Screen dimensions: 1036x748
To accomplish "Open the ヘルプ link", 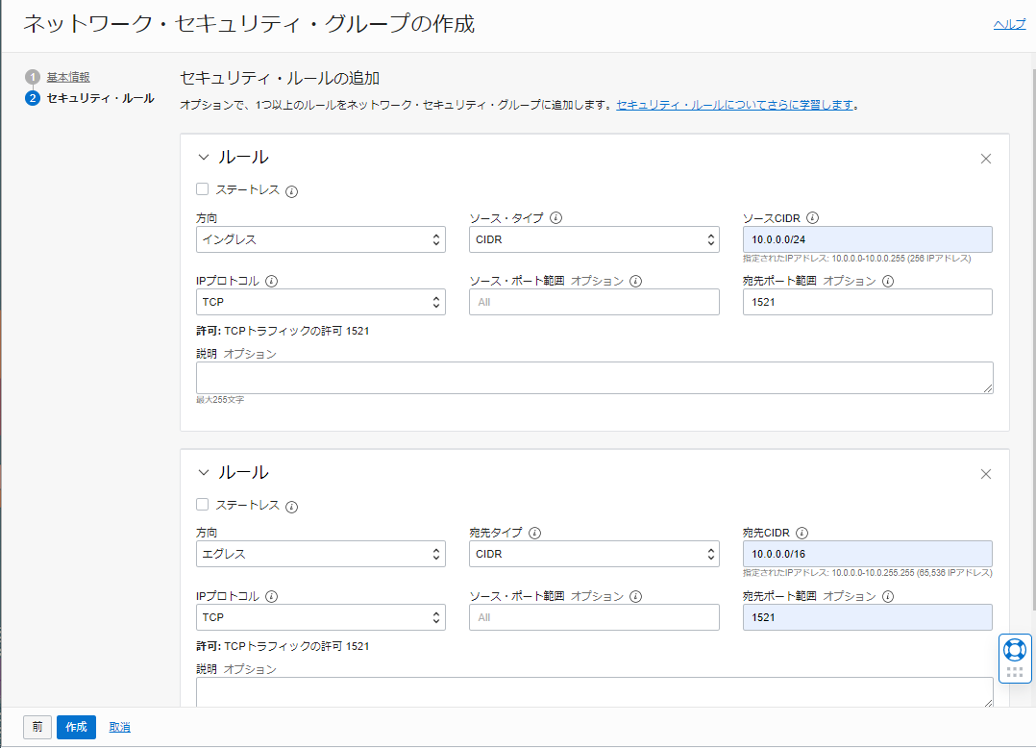I will 1008,24.
